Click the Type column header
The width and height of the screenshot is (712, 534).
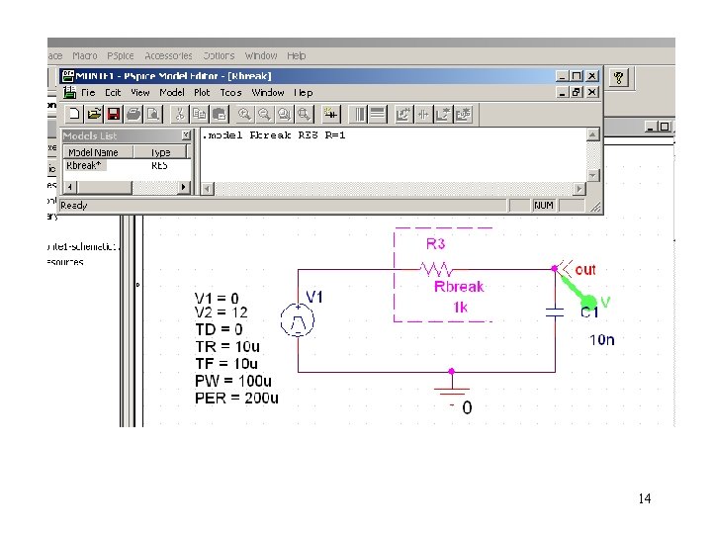pos(160,152)
